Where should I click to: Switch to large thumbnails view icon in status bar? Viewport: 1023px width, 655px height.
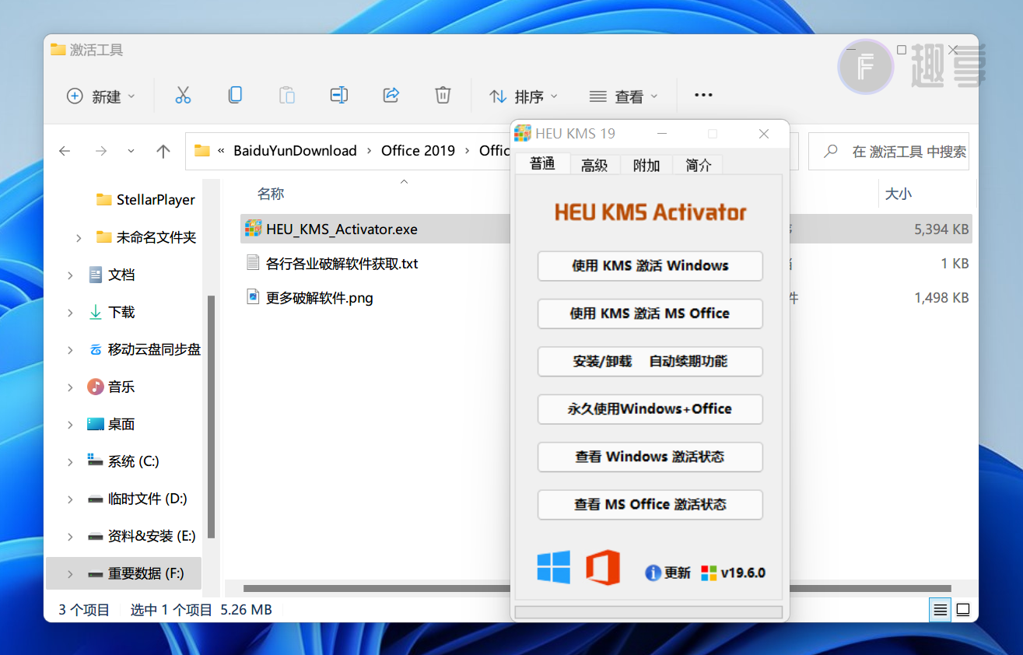click(x=963, y=610)
